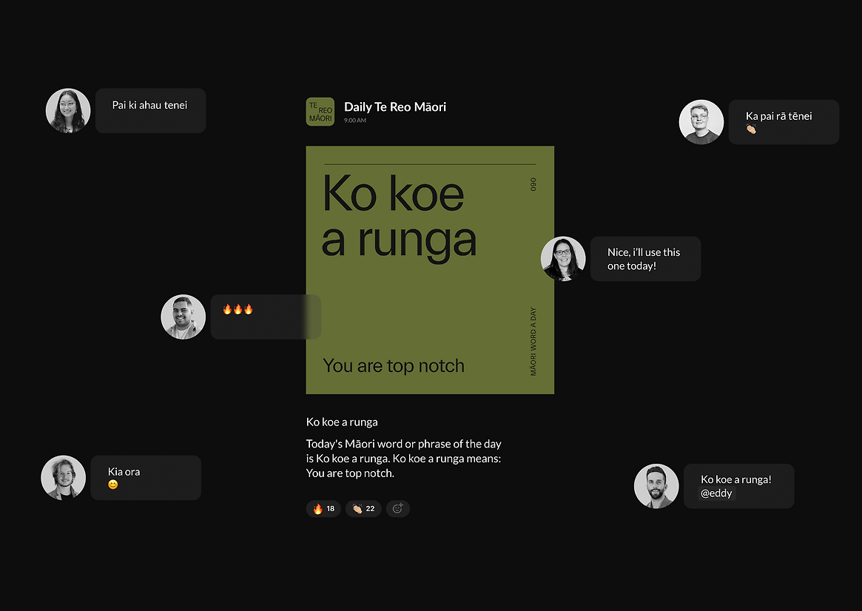Click the @eddy mention

tap(715, 493)
